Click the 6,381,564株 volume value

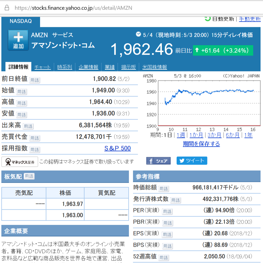[x=95, y=125]
